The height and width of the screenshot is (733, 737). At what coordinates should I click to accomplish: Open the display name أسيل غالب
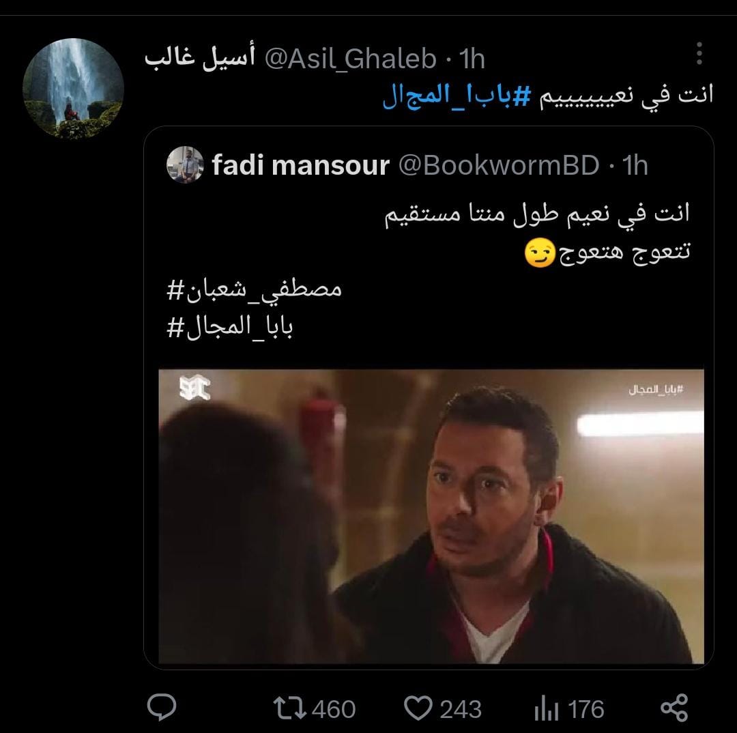(200, 58)
